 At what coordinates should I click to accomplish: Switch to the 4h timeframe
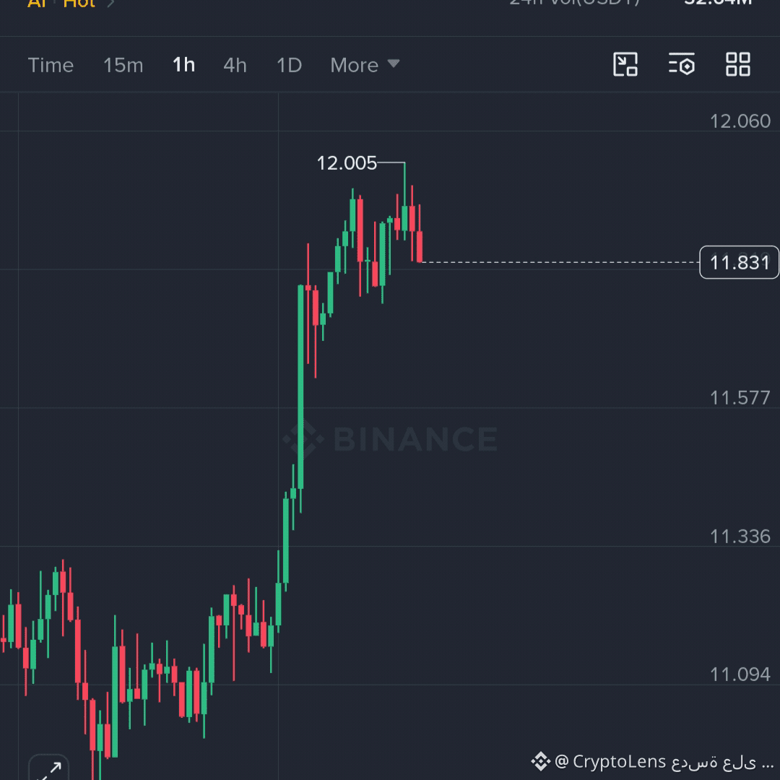pos(235,65)
